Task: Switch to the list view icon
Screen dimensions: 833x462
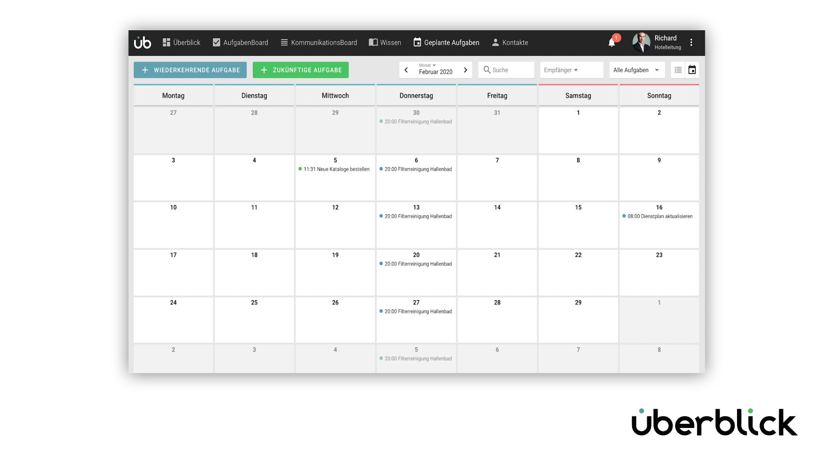Action: click(678, 70)
